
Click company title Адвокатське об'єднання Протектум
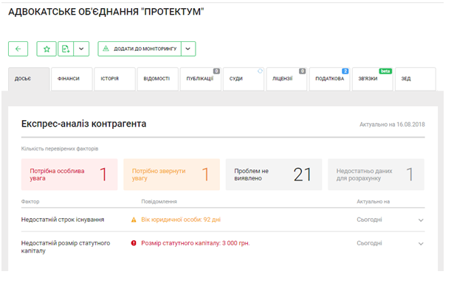(x=106, y=12)
